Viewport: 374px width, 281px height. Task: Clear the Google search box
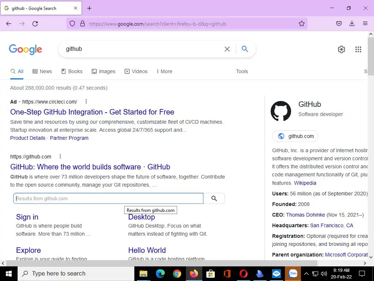tap(227, 49)
